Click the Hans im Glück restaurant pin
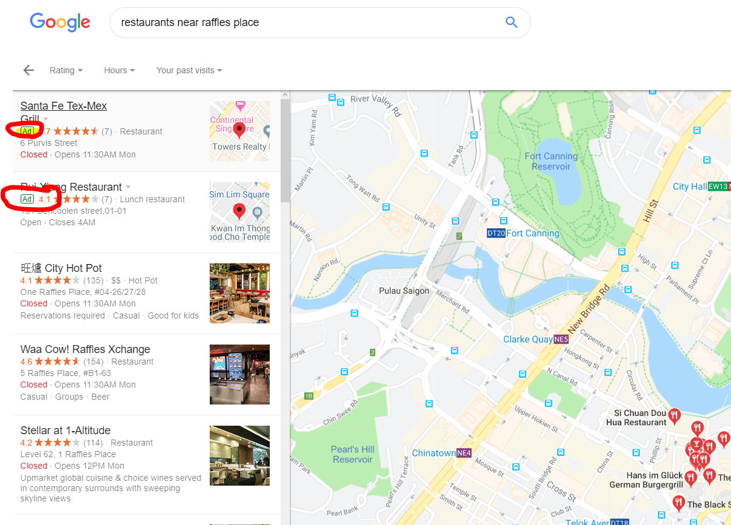Viewport: 731px width, 525px height. click(690, 480)
